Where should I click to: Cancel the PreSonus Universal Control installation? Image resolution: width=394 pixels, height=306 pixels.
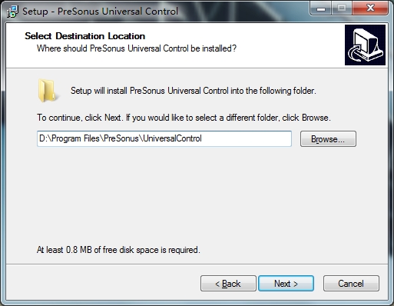tap(351, 284)
